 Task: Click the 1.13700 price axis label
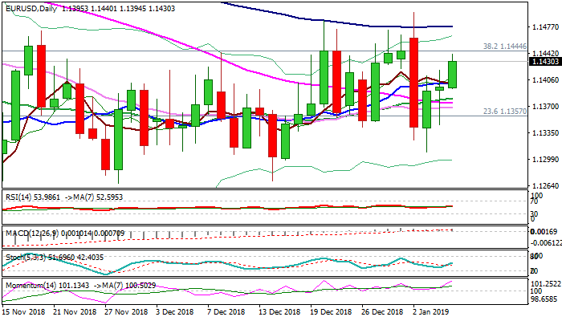point(545,106)
